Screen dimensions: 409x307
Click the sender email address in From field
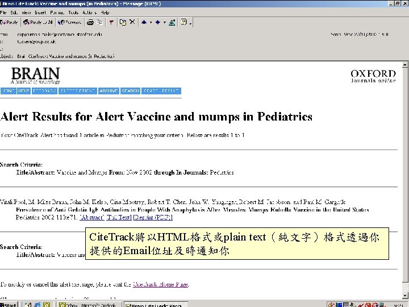[x=60, y=34]
